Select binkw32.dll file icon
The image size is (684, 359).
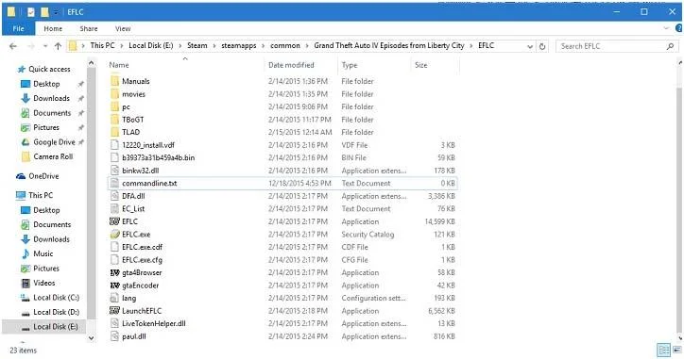[x=114, y=171]
